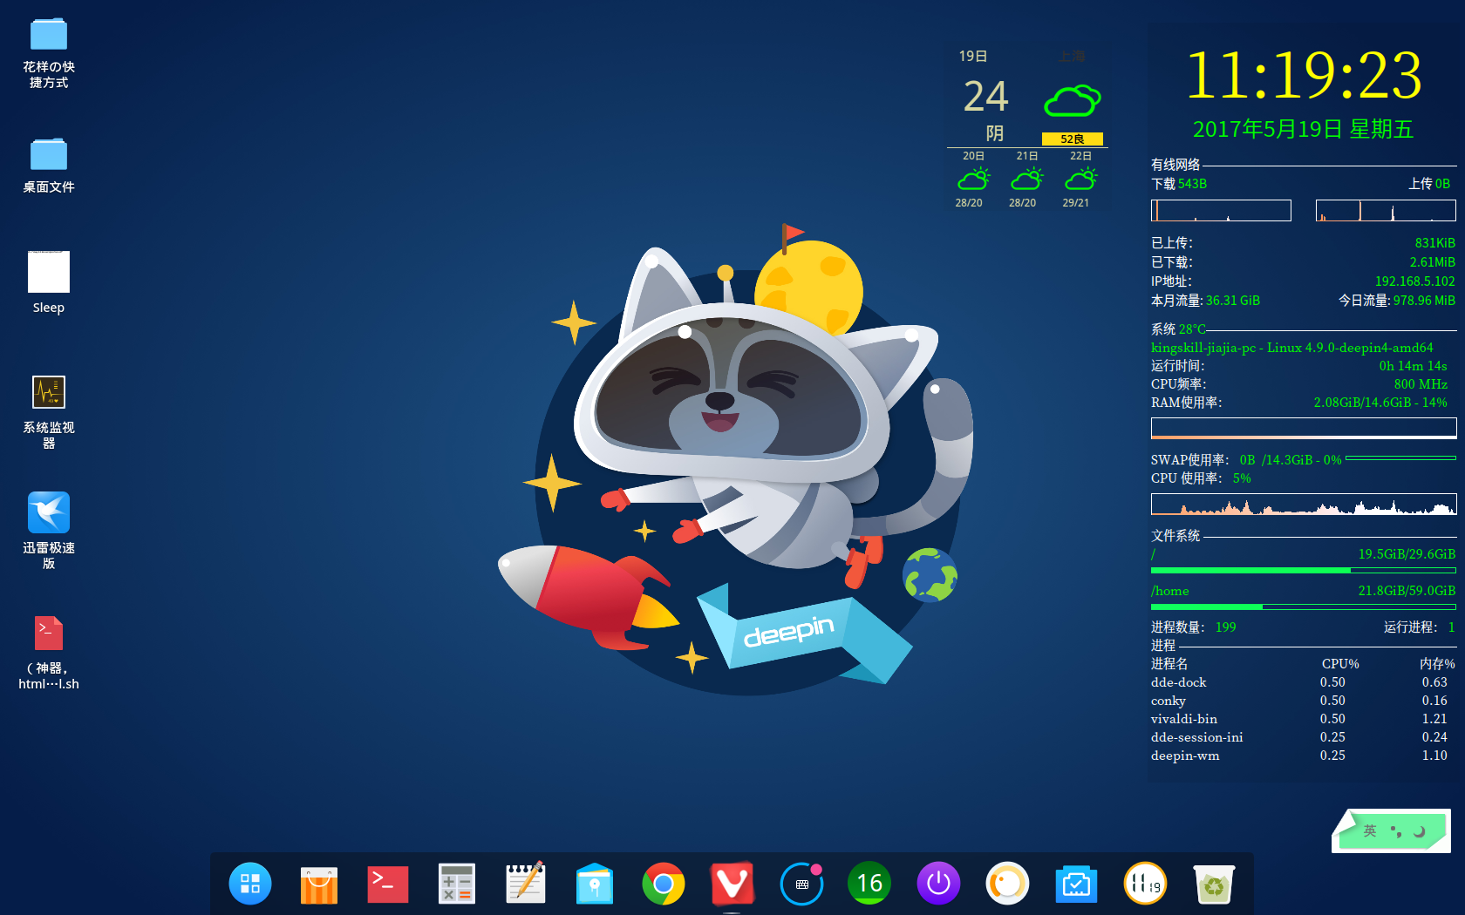Screen dimensions: 1465x915
Task: Launch the terminal from the dock
Action: pos(388,884)
